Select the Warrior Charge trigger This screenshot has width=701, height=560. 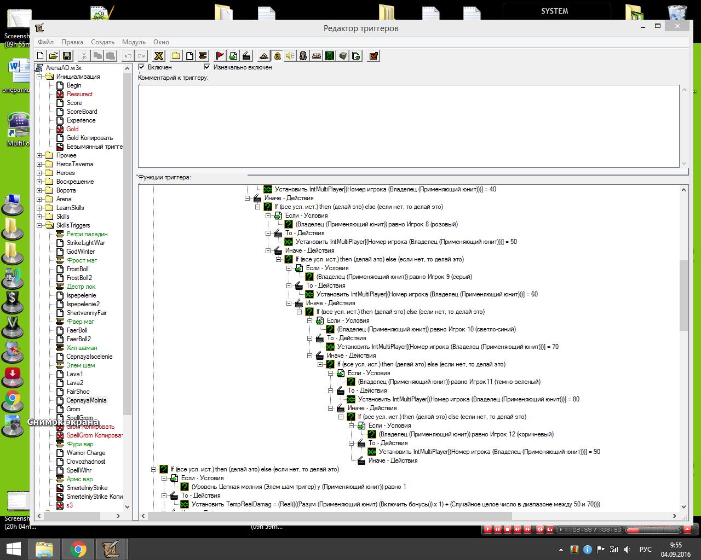(85, 453)
